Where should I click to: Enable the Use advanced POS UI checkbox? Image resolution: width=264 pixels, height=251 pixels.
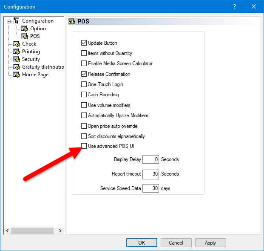point(84,146)
